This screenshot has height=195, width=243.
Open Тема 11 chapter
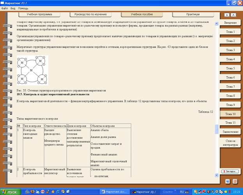click(231, 123)
